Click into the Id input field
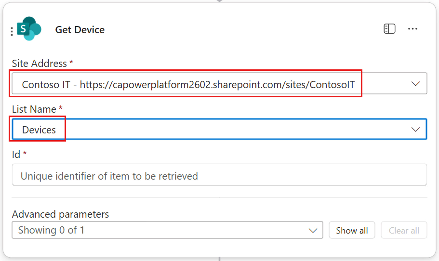The image size is (439, 261). 219,175
